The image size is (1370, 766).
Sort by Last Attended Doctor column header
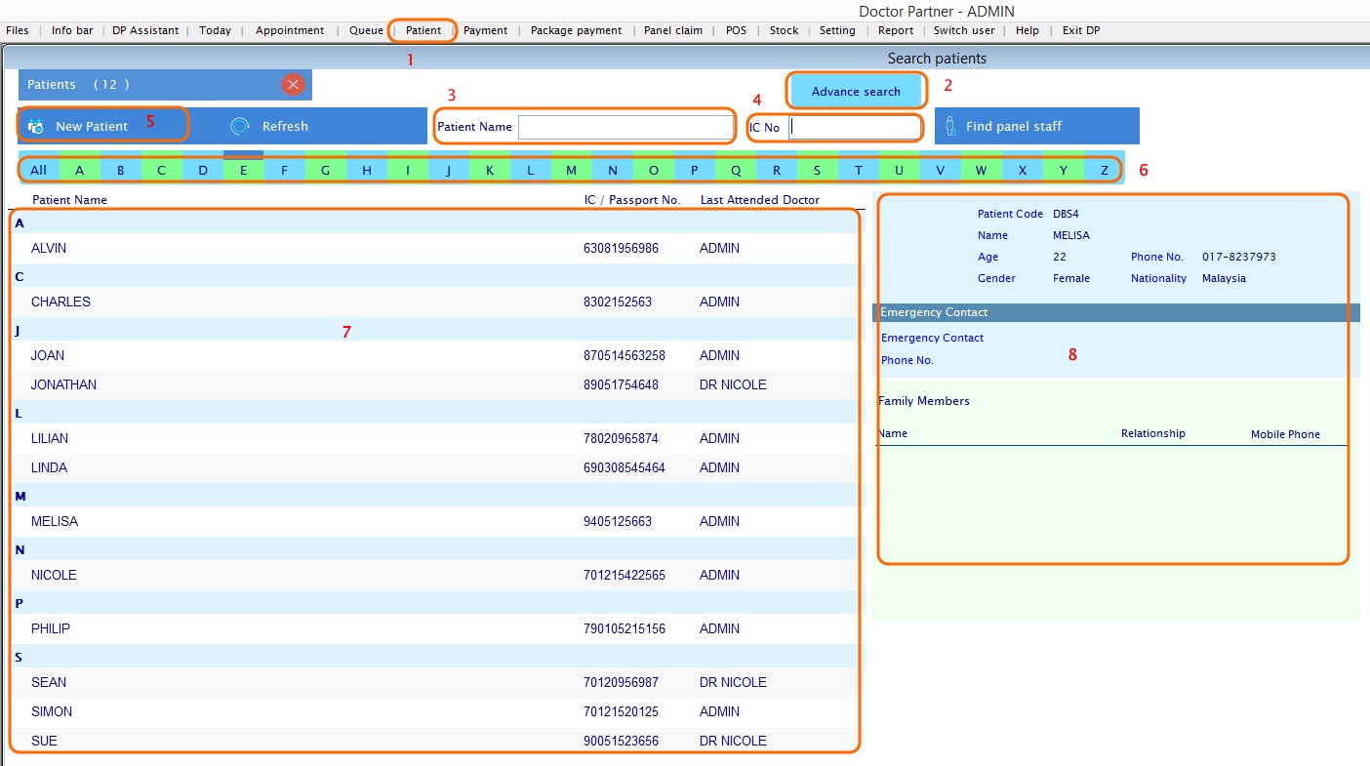[x=760, y=200]
